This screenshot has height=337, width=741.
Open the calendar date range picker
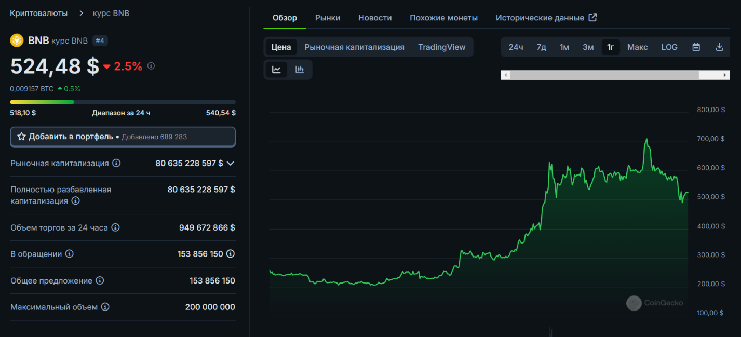click(x=696, y=47)
